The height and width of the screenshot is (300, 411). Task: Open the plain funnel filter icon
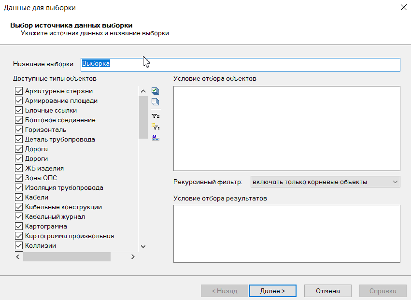coord(155,116)
